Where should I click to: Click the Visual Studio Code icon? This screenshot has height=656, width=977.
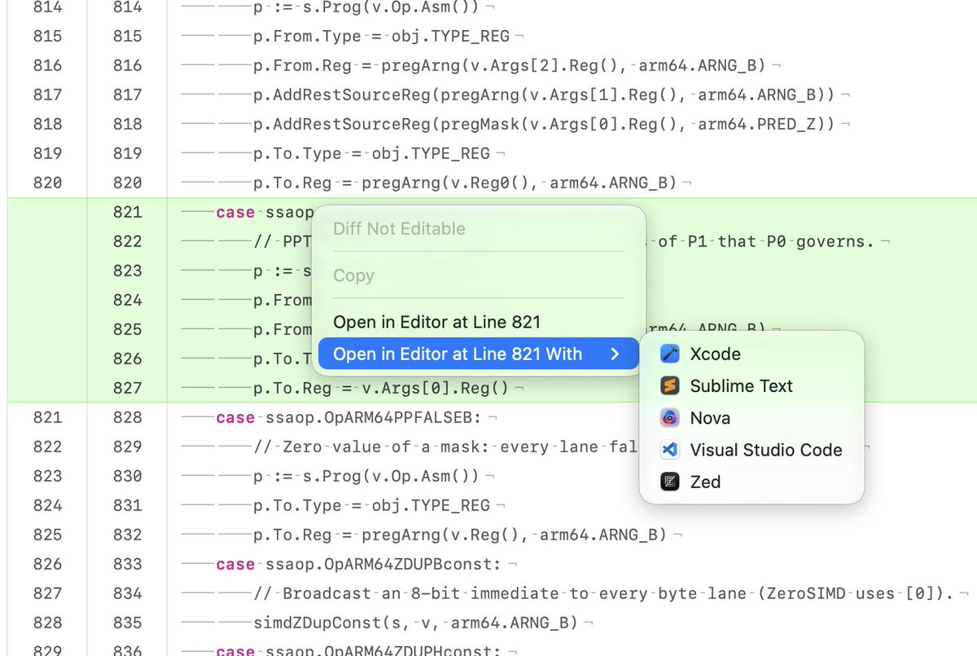(670, 450)
